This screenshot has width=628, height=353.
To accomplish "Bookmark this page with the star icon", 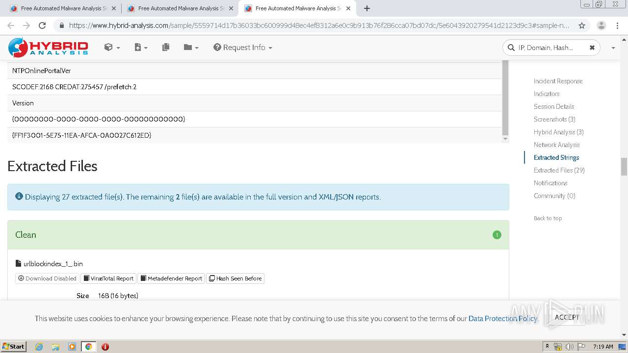I will click(582, 25).
